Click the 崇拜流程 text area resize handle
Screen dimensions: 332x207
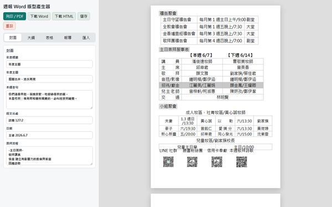click(x=91, y=164)
